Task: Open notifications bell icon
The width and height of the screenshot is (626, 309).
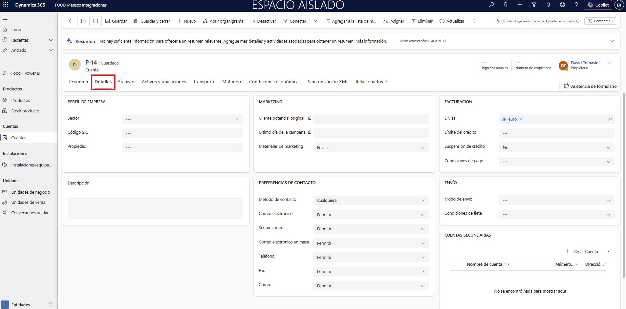Action: (x=548, y=5)
